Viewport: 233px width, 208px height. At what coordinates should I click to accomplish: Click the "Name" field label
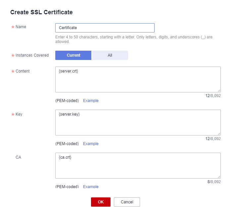click(21, 27)
